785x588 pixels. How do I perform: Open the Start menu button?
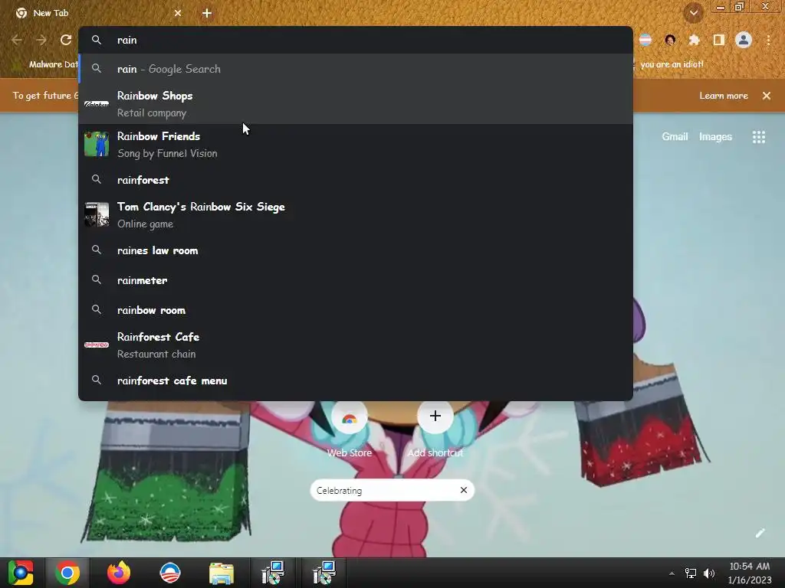[21, 573]
